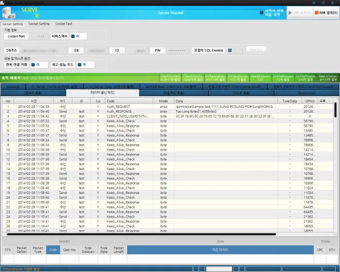Open the 연결 요청 이벤트 (ClientConnectAuth) tab
340x272 pixels.
click(x=235, y=87)
